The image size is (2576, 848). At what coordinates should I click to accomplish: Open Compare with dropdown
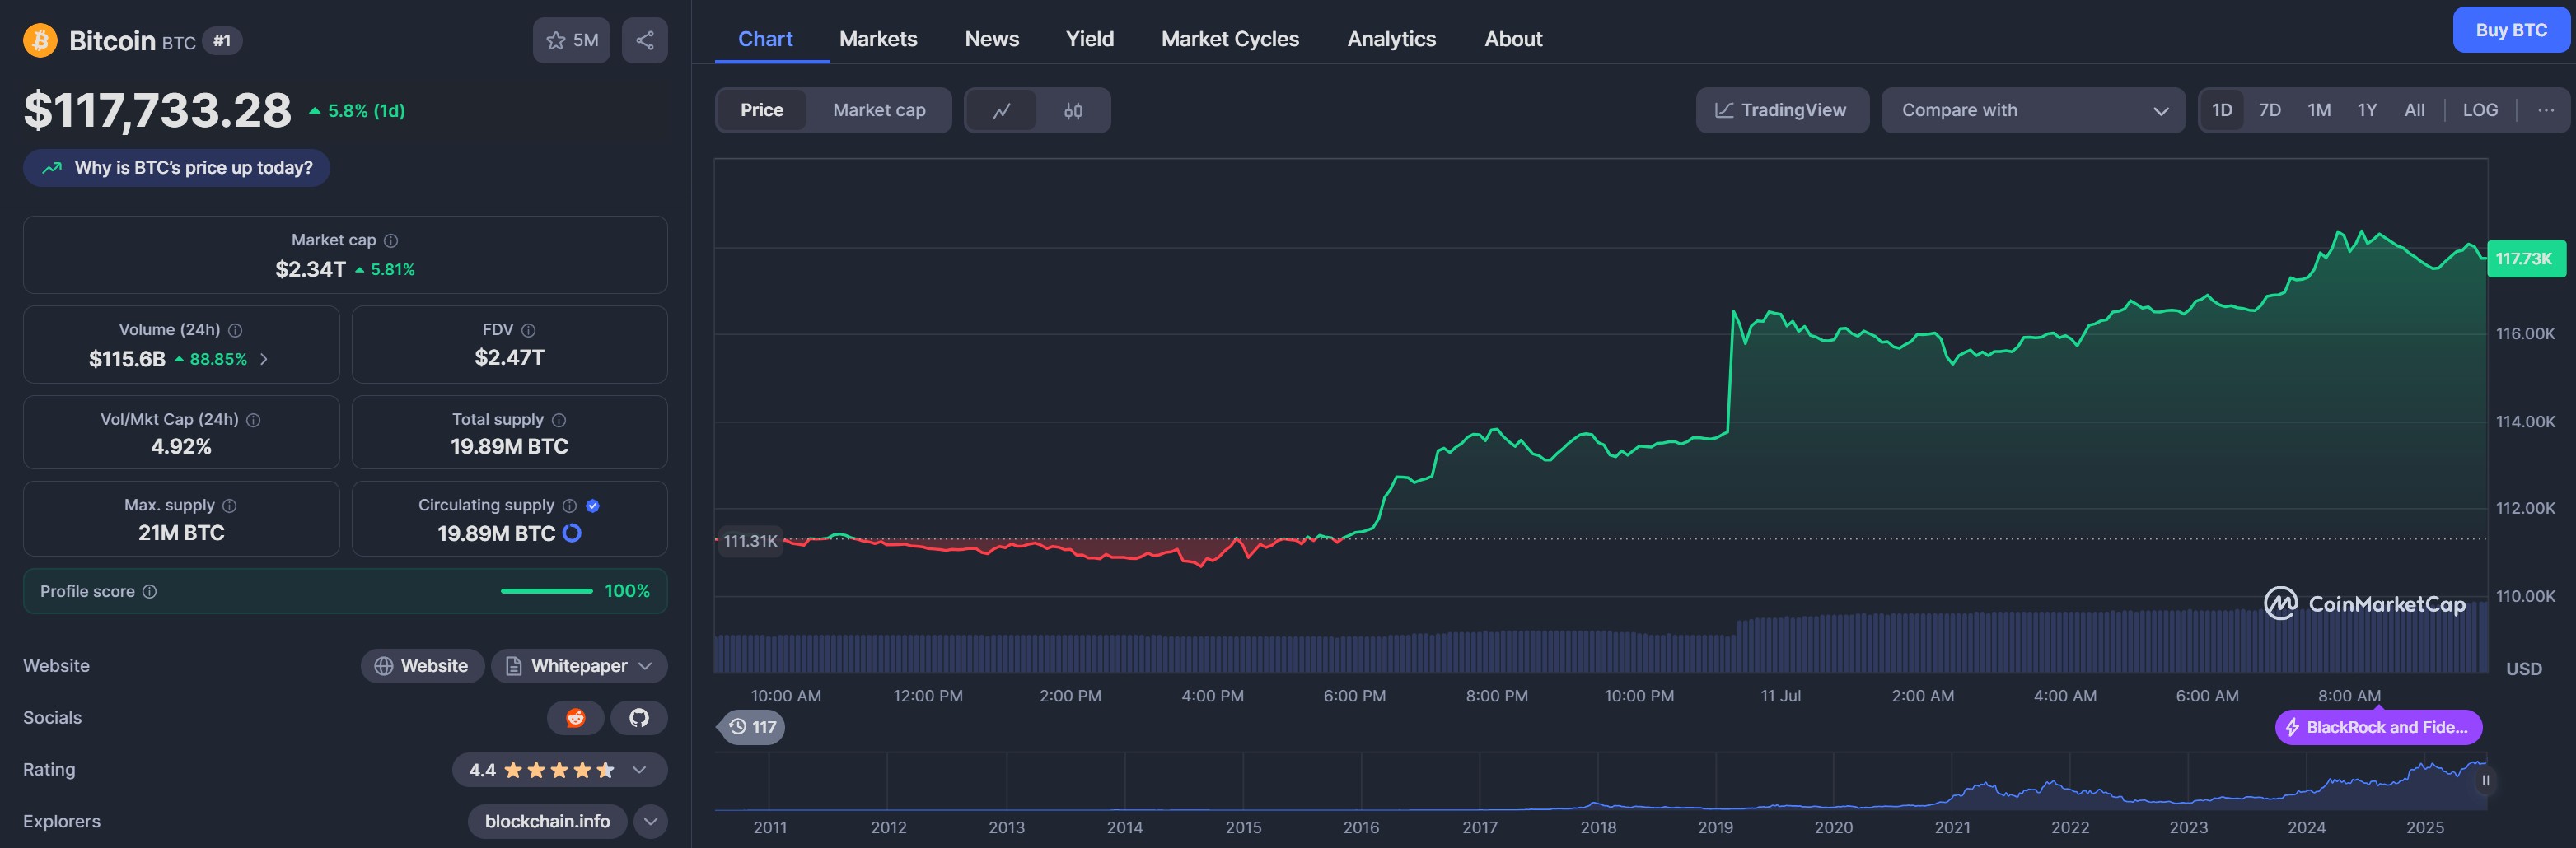[2033, 109]
